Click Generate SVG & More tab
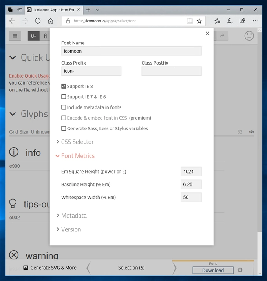 (50, 268)
